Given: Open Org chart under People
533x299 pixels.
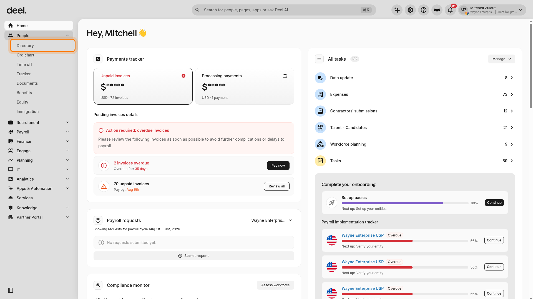Looking at the screenshot, I should tap(25, 55).
